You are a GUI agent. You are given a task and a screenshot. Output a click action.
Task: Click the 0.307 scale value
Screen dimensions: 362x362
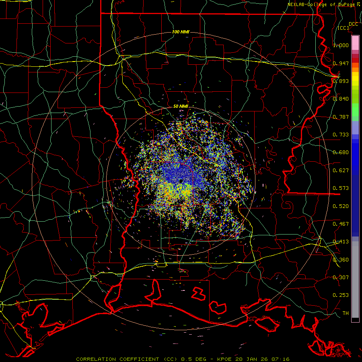[x=341, y=277]
